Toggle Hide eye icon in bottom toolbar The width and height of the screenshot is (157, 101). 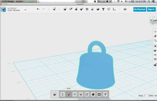[75, 94]
